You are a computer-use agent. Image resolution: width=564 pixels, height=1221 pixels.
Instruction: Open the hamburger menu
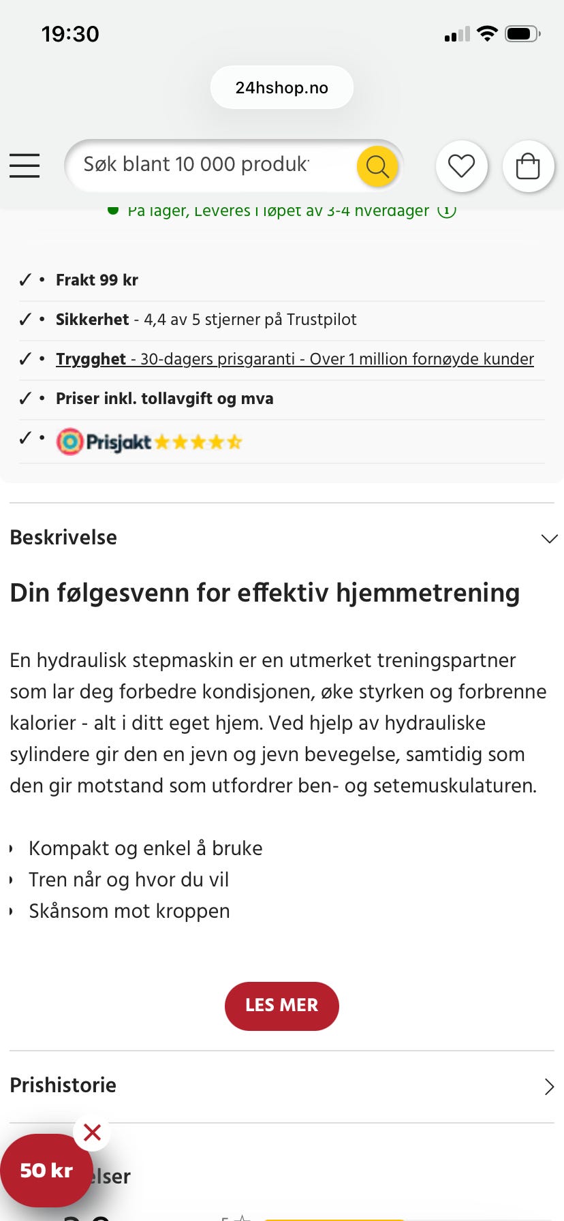pyautogui.click(x=25, y=166)
